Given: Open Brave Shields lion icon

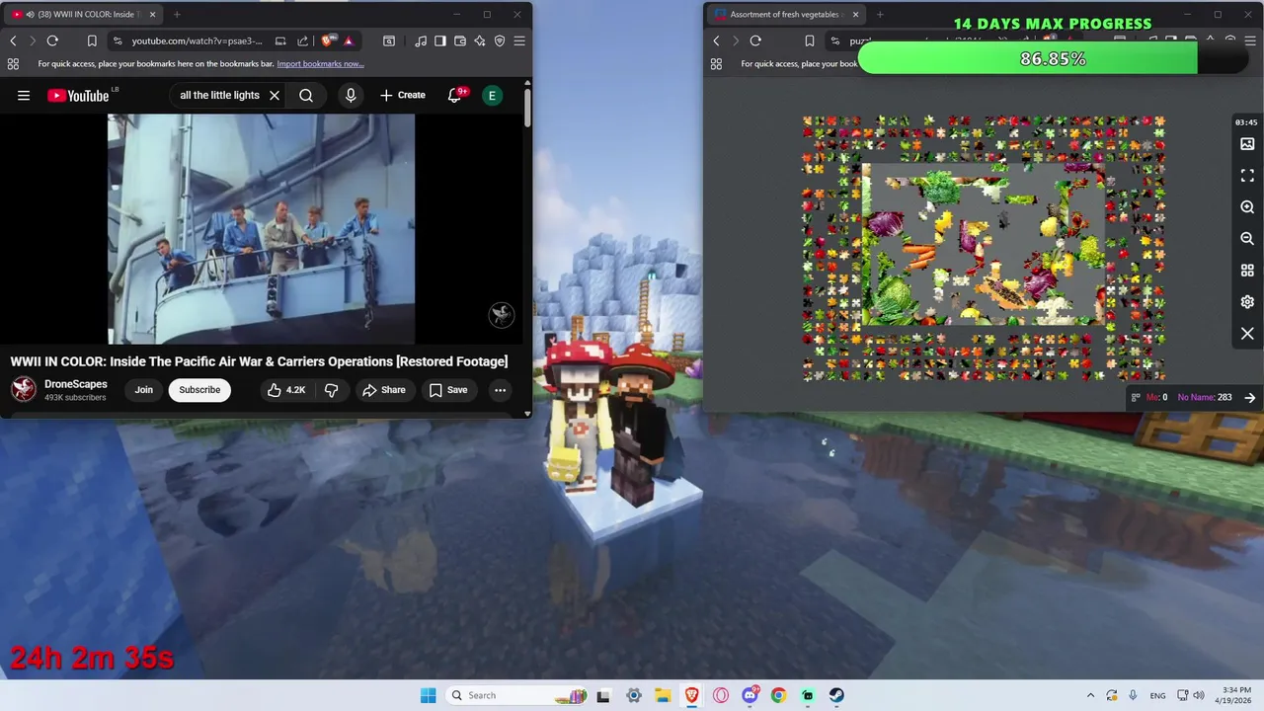Looking at the screenshot, I should (329, 40).
